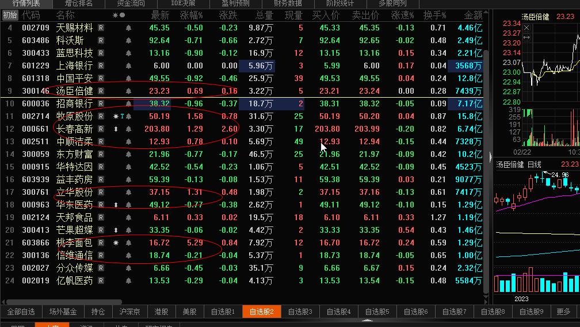Image resolution: width=580 pixels, height=327 pixels.
Task: Select the 自选股9 tab
Action: coord(531,311)
